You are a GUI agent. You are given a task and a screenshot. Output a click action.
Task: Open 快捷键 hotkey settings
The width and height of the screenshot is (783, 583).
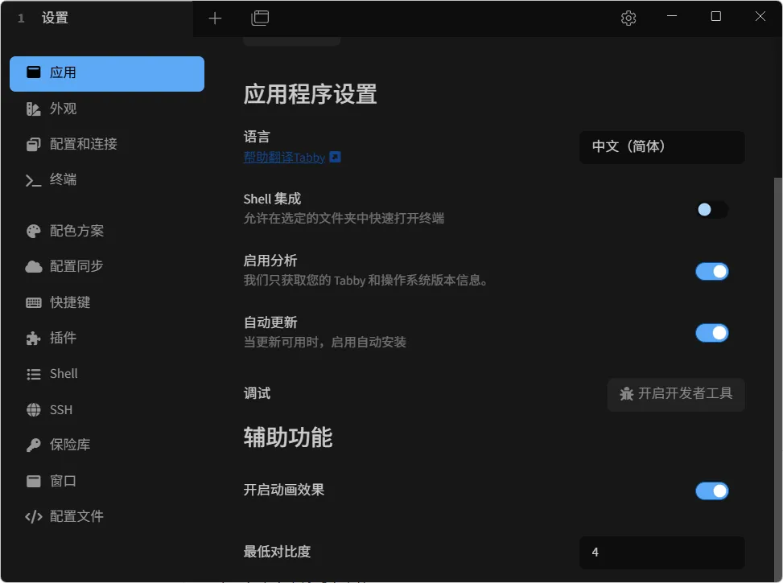click(68, 302)
